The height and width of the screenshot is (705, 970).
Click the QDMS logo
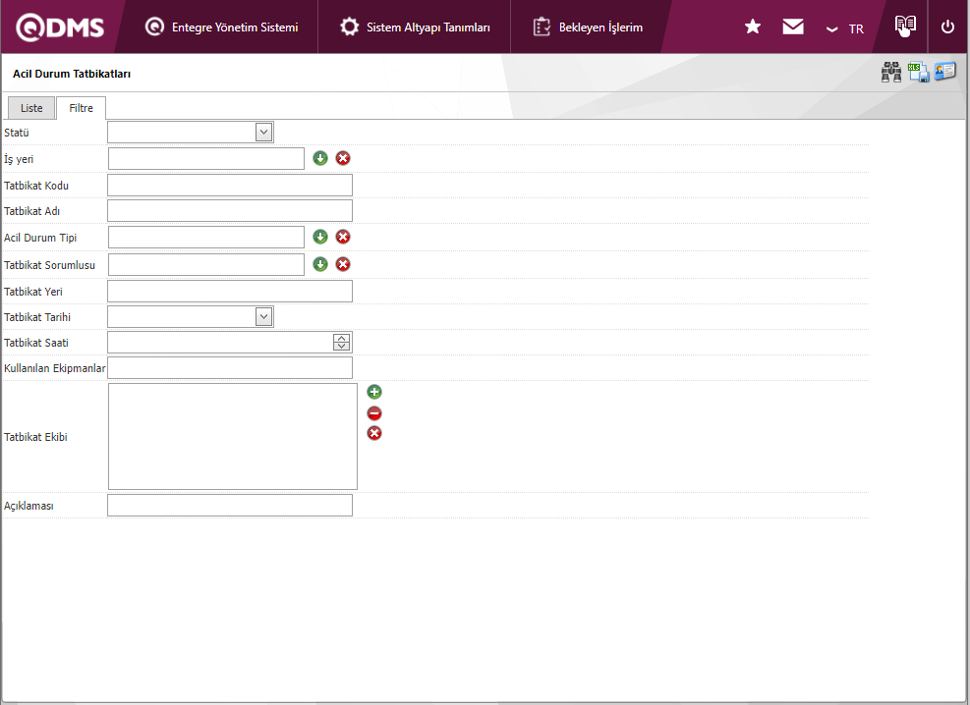[x=60, y=27]
